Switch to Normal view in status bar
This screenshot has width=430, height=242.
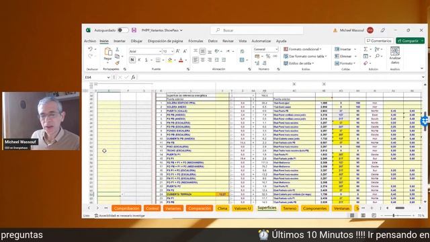coord(352,216)
